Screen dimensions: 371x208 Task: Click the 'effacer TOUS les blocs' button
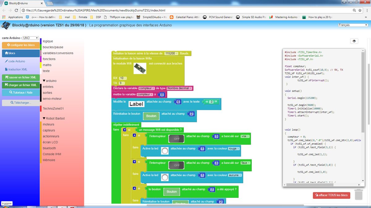click(x=331, y=195)
